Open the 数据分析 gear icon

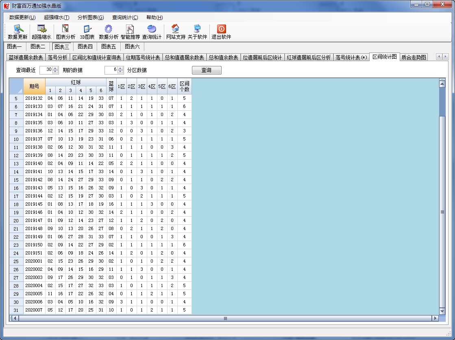click(109, 32)
